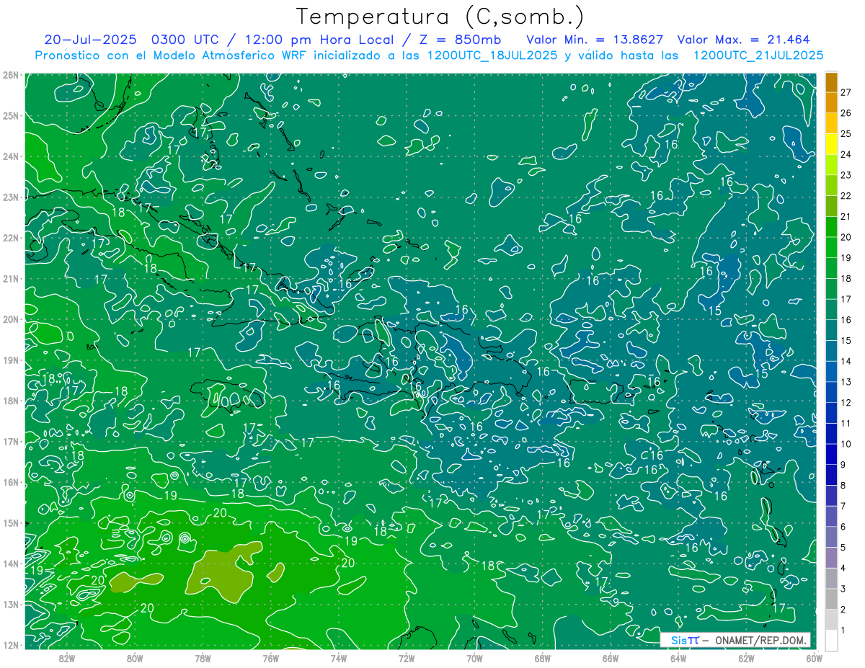Click the "27" label on color scale

click(846, 92)
